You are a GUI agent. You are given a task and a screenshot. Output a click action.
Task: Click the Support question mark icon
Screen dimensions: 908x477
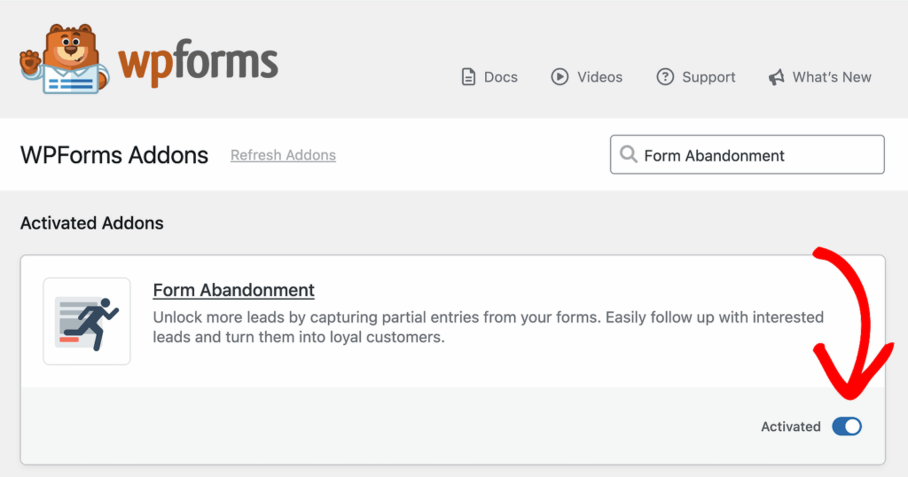pyautogui.click(x=665, y=77)
